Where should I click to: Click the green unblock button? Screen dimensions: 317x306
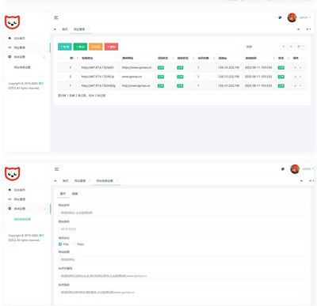tap(80, 47)
